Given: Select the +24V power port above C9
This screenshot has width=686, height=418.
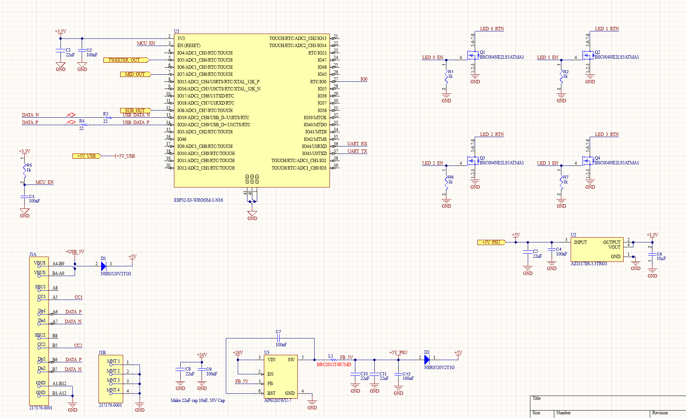Looking at the screenshot, I should (x=202, y=357).
